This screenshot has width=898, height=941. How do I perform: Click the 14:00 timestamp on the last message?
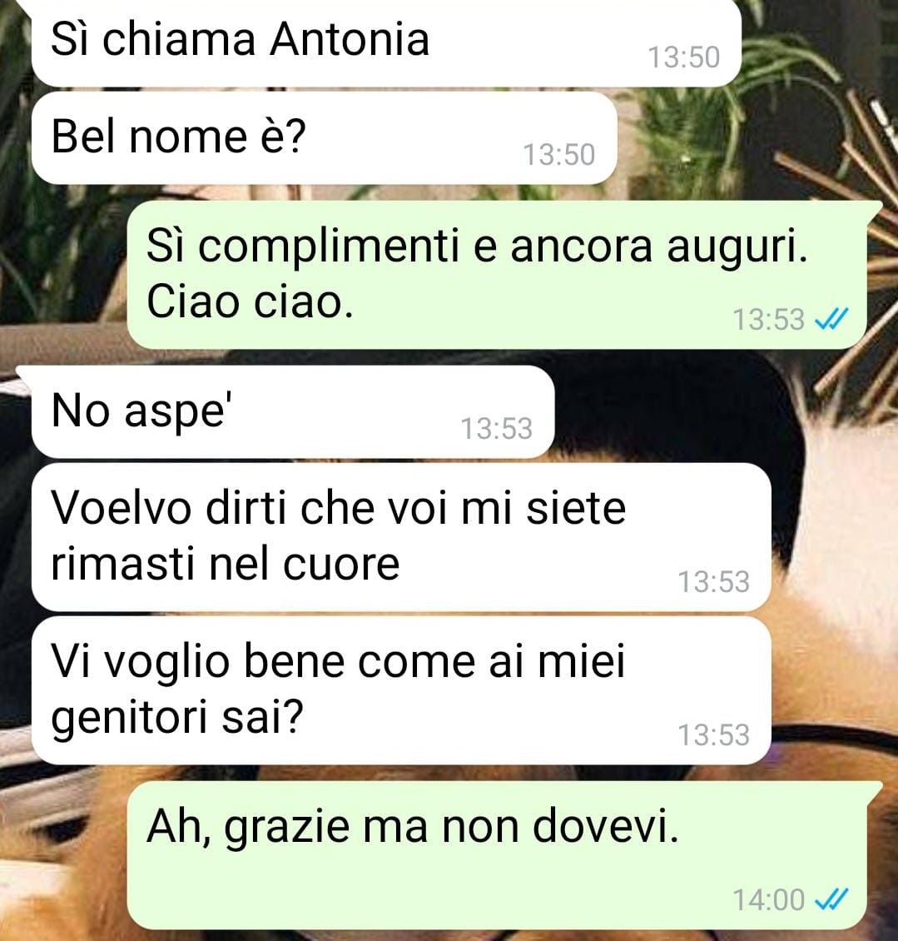[x=768, y=899]
